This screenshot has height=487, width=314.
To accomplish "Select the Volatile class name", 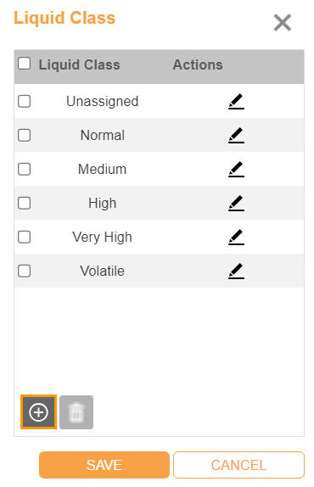I will tap(102, 271).
